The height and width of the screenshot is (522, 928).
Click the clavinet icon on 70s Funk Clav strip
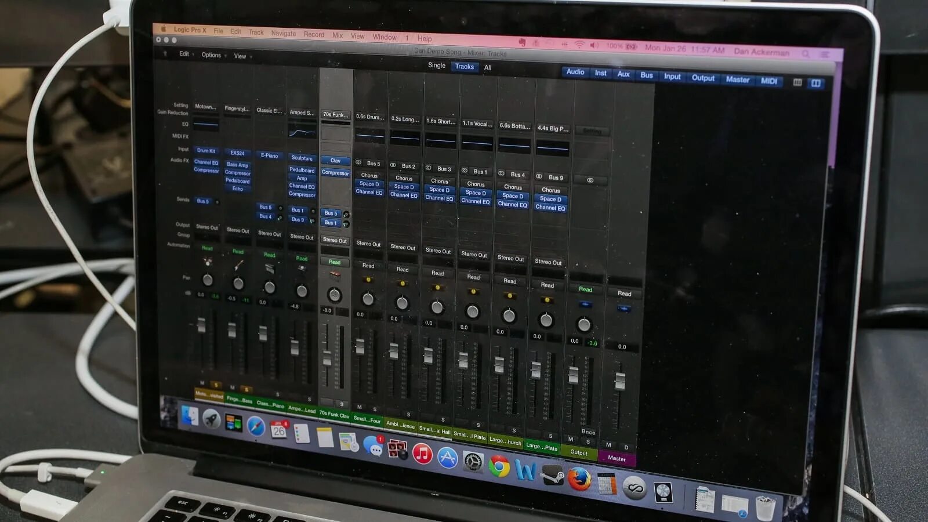click(x=335, y=274)
